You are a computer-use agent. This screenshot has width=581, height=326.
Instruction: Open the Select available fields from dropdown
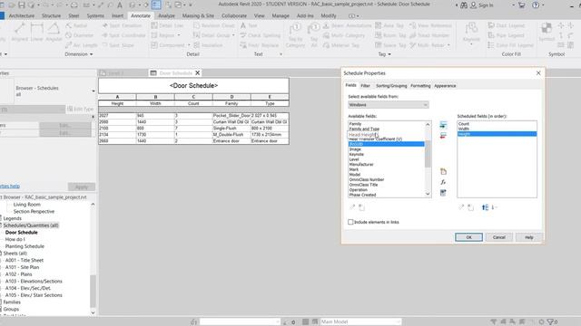pyautogui.click(x=389, y=105)
